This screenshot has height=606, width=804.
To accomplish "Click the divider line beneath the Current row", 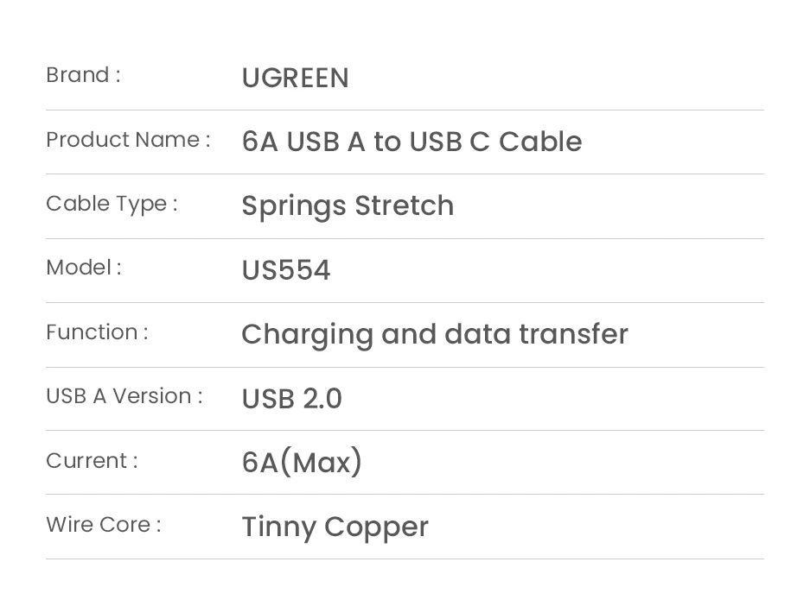I will (405, 494).
